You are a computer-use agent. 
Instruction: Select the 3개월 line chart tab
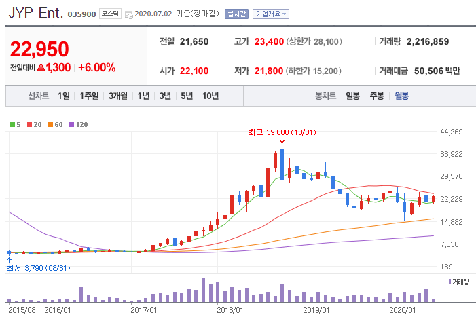click(117, 96)
